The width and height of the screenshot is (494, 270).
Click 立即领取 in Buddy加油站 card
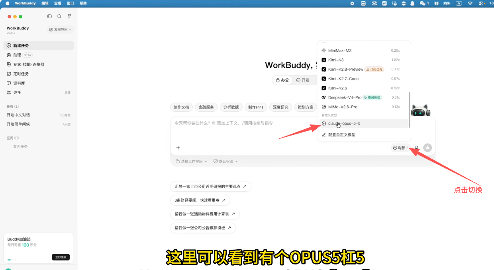(x=61, y=257)
